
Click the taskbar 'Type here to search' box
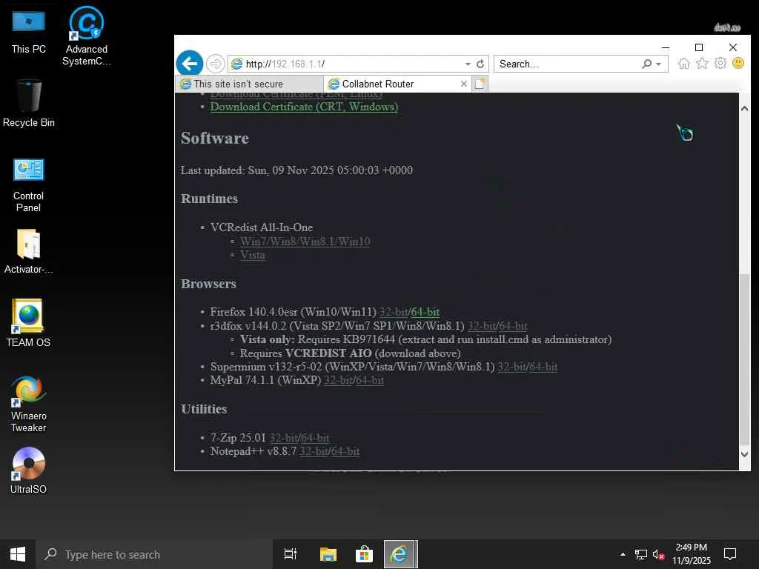click(154, 554)
